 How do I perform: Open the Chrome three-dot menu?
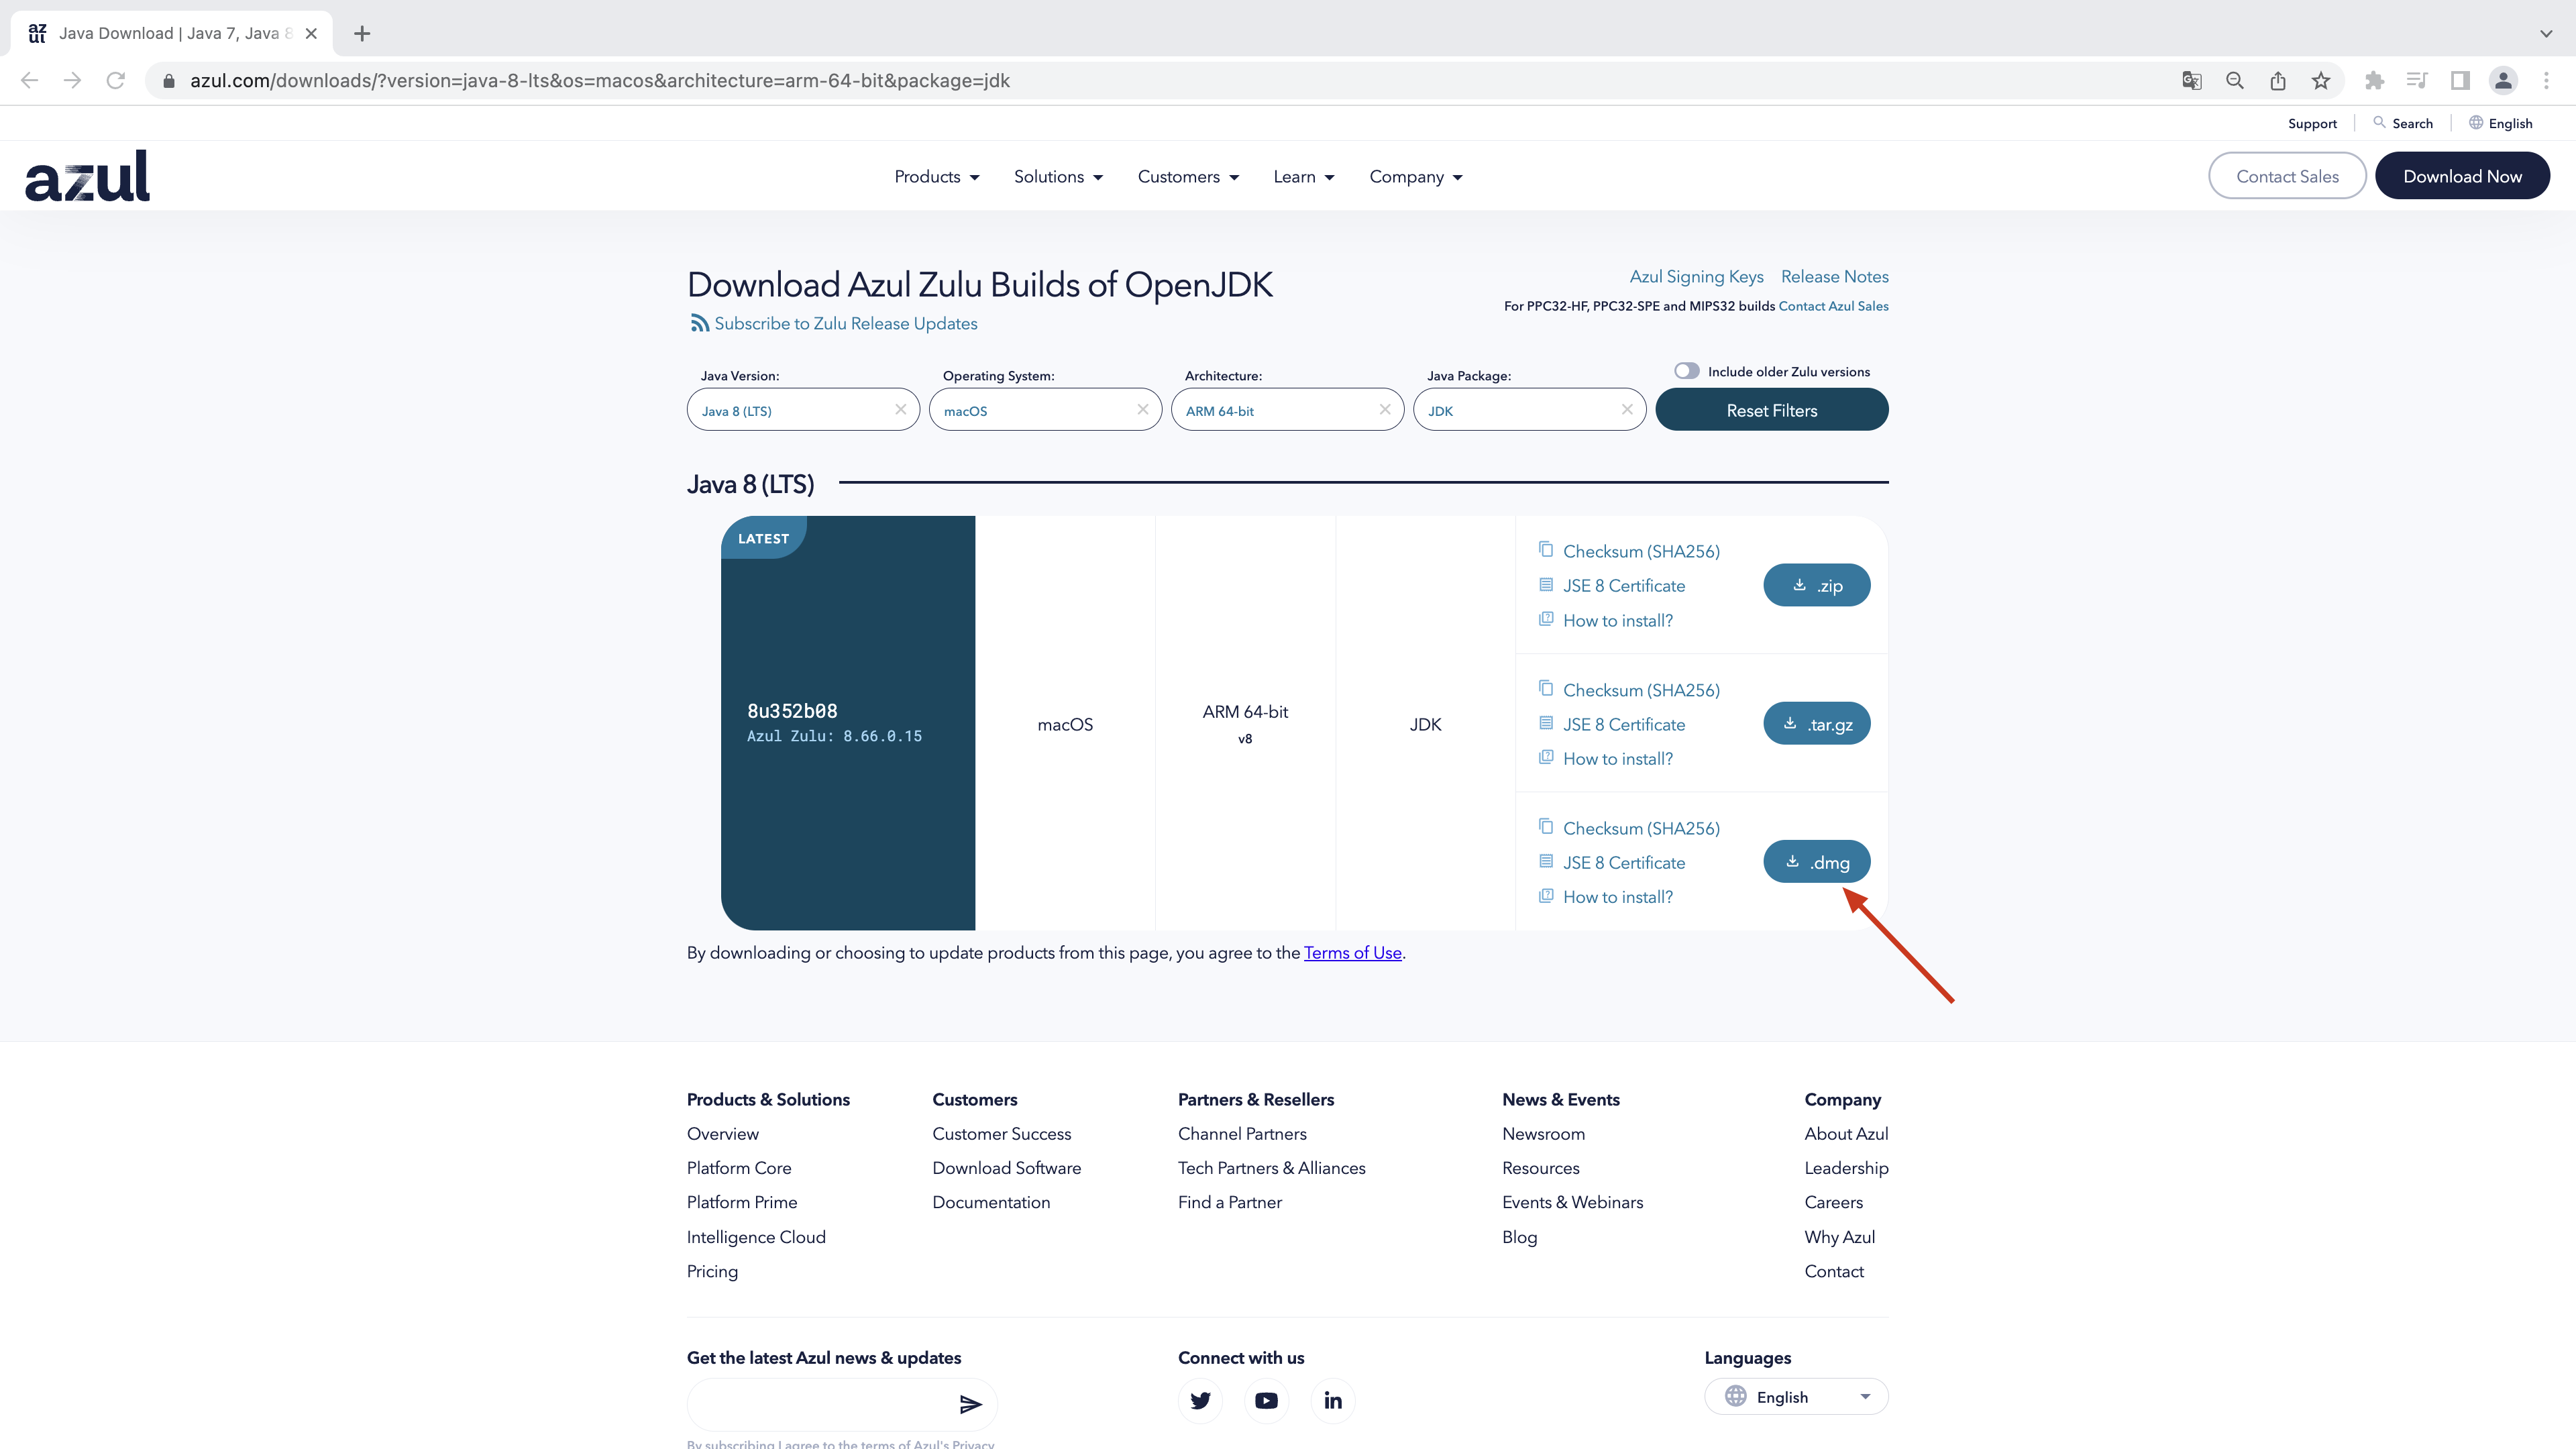coord(2546,80)
